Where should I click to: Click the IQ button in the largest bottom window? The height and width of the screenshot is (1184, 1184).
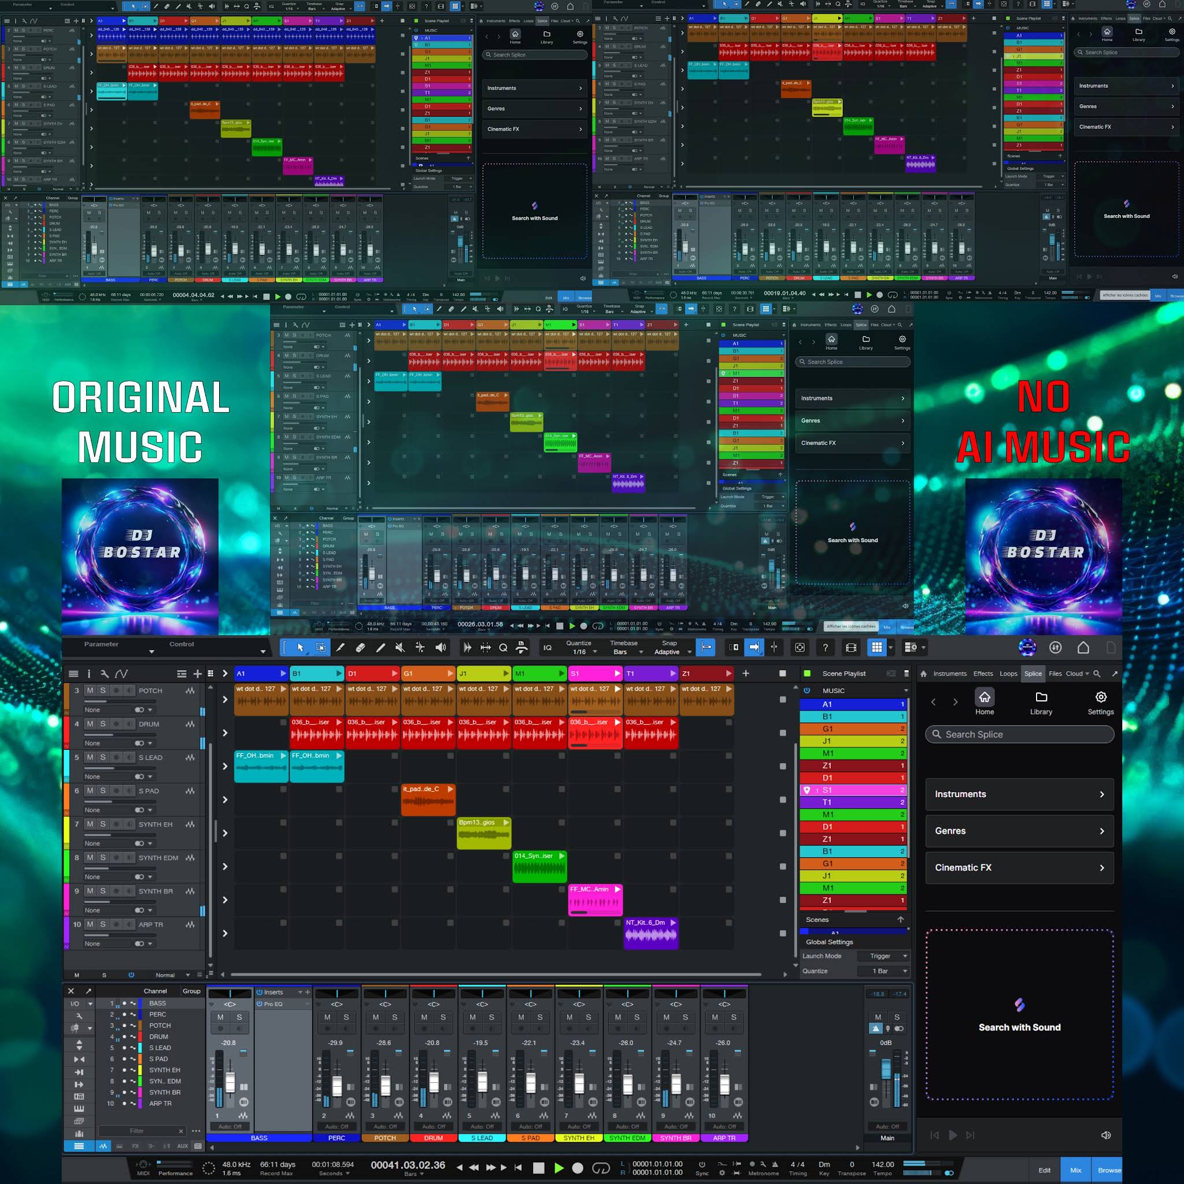547,647
